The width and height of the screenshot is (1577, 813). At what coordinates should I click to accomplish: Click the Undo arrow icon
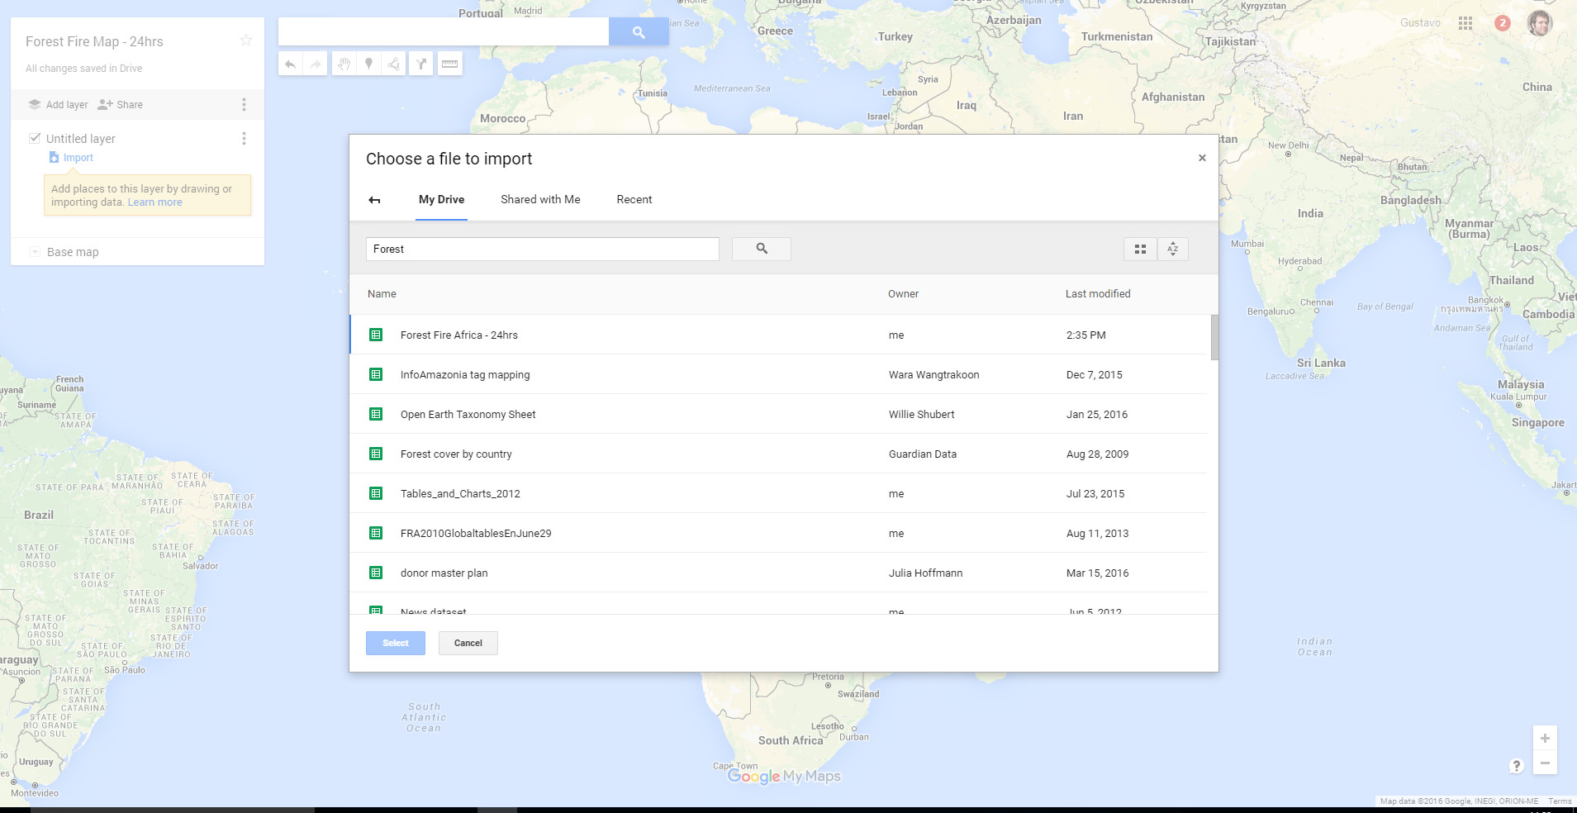click(x=290, y=64)
